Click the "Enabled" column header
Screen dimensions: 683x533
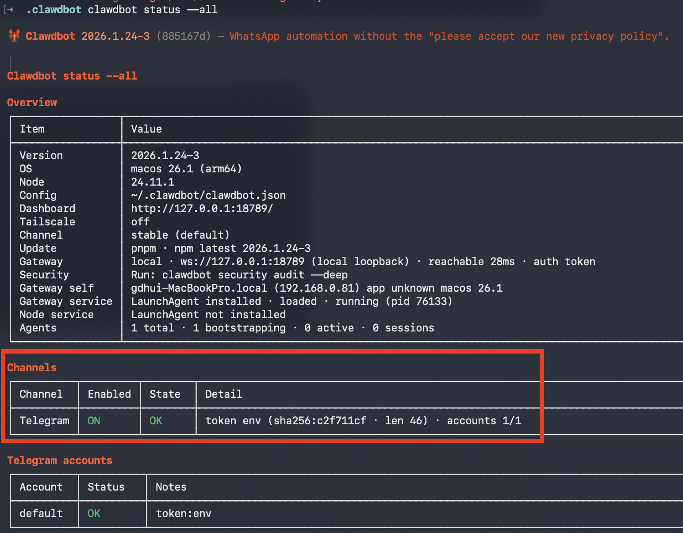point(109,394)
